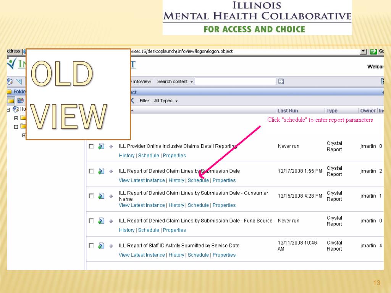Screen dimensions: 391x293
Task: Open History for Denied Claim Lines by Submission Date
Action: pyautogui.click(x=176, y=180)
